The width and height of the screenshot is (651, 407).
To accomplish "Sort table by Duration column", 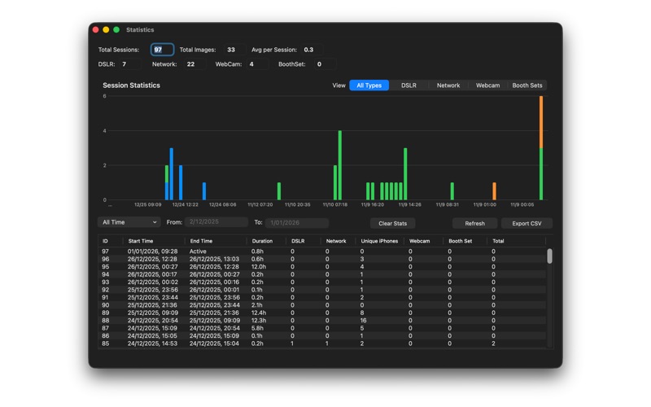I will click(266, 241).
